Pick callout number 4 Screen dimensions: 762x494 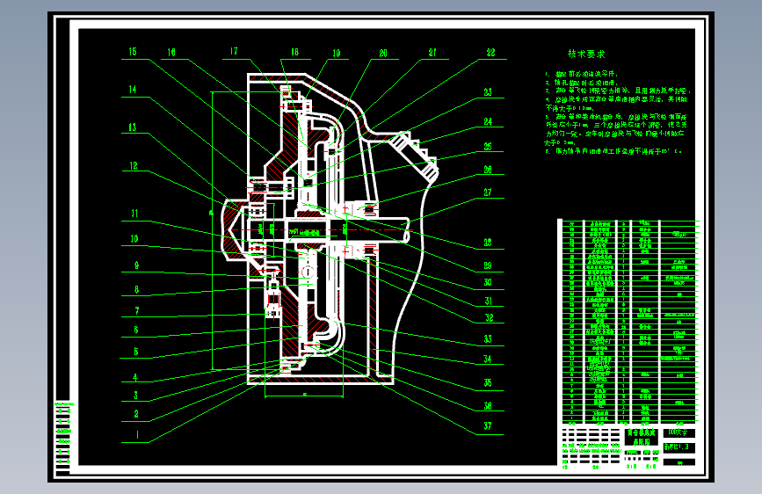[x=135, y=377]
